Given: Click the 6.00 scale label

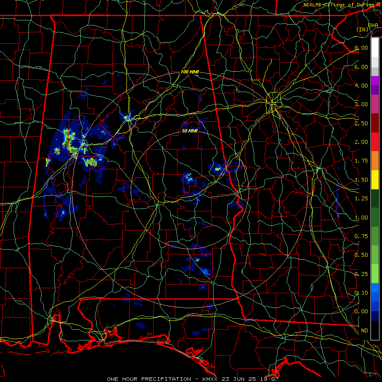Looking at the screenshot, I should (361, 67).
